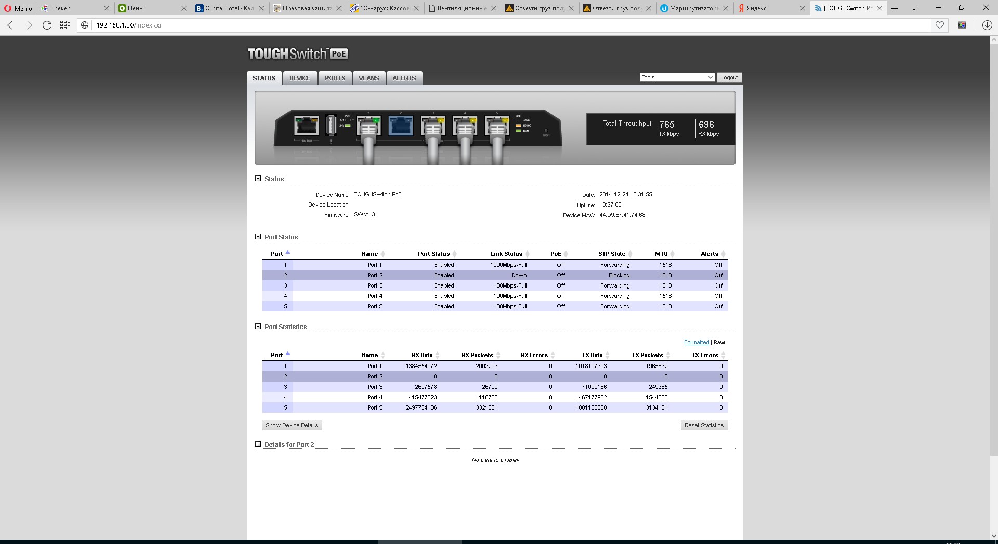Collapse the Status section
The width and height of the screenshot is (998, 544).
[x=258, y=178]
